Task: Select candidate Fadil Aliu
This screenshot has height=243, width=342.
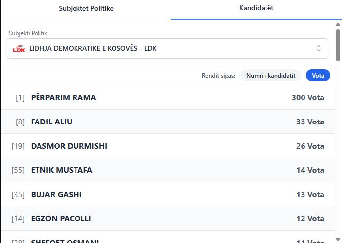Action: pyautogui.click(x=52, y=122)
